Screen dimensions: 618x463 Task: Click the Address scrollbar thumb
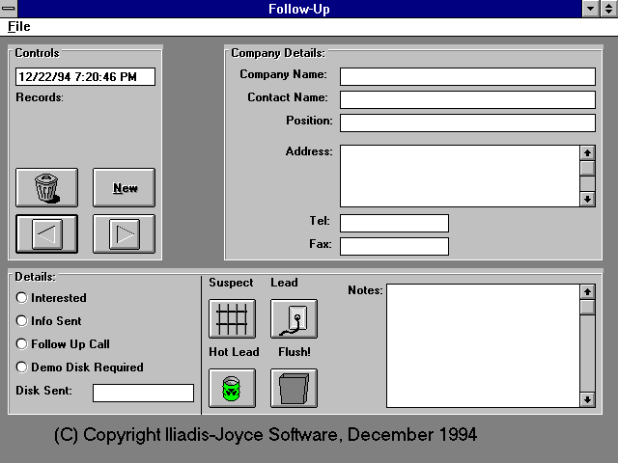(587, 169)
